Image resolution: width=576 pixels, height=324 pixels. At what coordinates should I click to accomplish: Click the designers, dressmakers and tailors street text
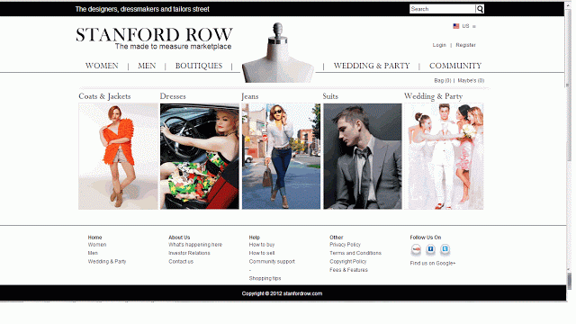pyautogui.click(x=142, y=9)
